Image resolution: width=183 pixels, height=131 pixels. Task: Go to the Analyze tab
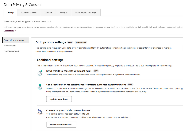[x=64, y=12]
